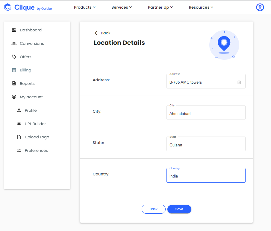Open the Partner Up menu
The image size is (271, 231).
coord(161,7)
